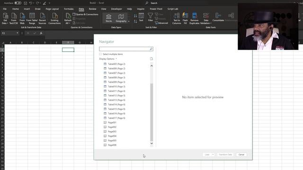Open Recent Sources

click(42, 18)
